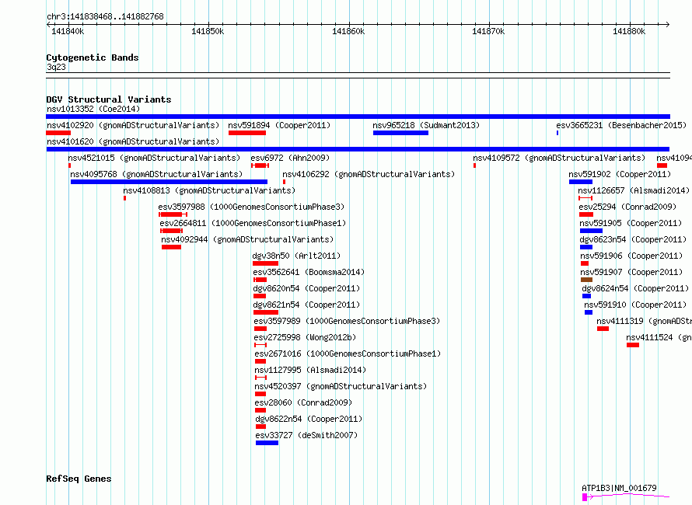Click the blue dgv8624n54 feature bar
This screenshot has height=505, width=692.
(x=586, y=296)
